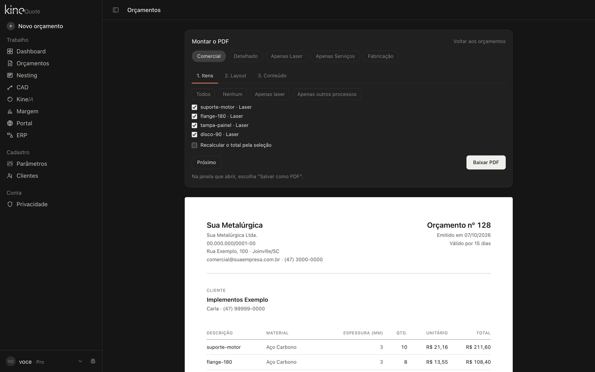Viewport: 595px width, 372px height.
Task: Choose the Apenas Serviços preset
Action: point(335,56)
